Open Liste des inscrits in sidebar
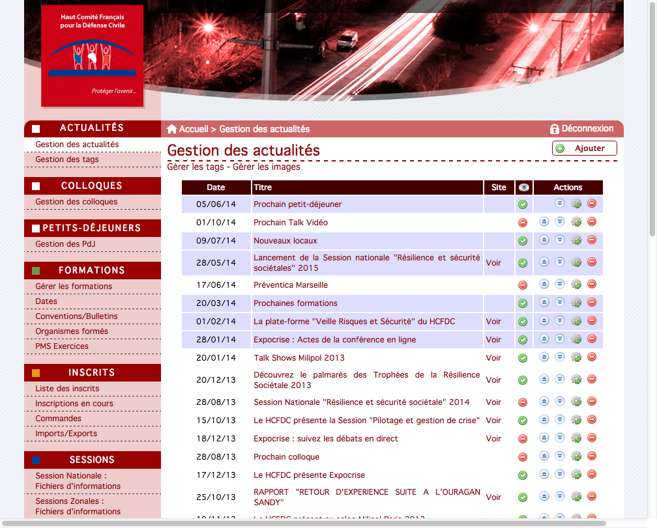The height and width of the screenshot is (528, 657). pyautogui.click(x=67, y=388)
